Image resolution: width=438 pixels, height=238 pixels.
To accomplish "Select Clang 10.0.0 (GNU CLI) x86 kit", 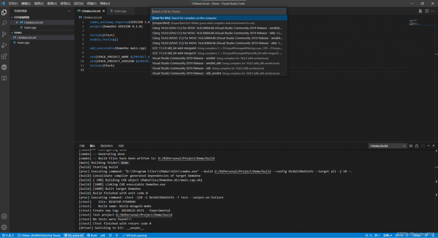I will point(218,33).
